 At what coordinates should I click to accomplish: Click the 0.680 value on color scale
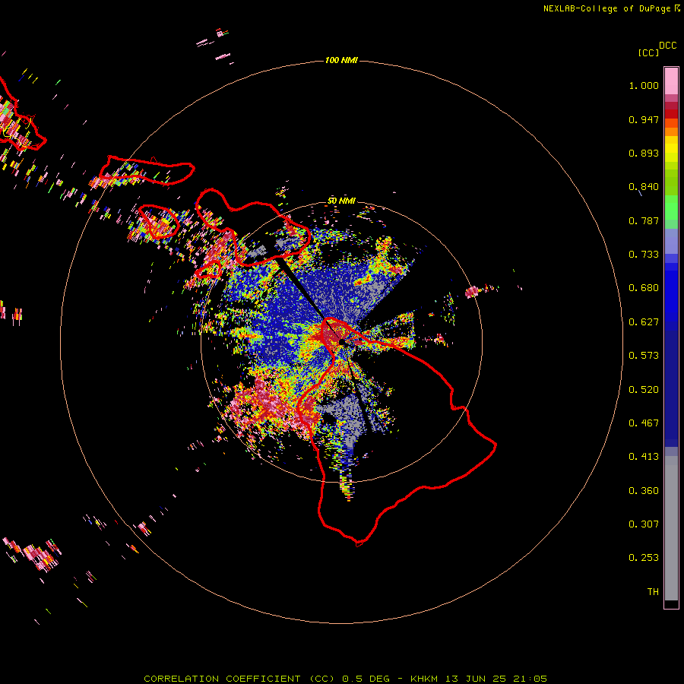point(644,288)
